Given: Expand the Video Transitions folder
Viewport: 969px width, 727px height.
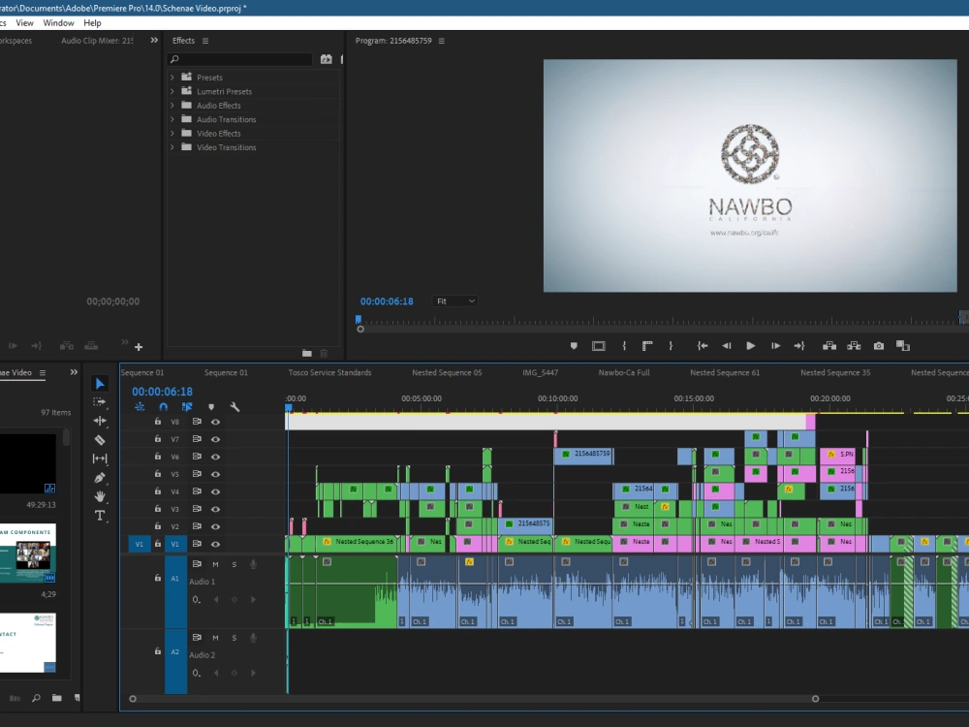Looking at the screenshot, I should coord(172,147).
